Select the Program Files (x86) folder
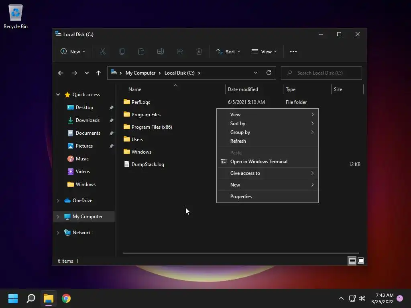 (148, 127)
